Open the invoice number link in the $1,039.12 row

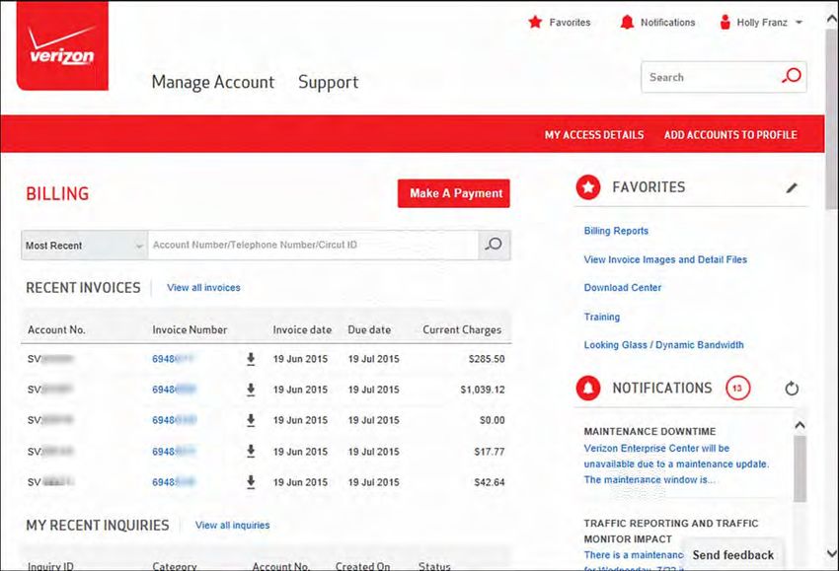tap(174, 390)
